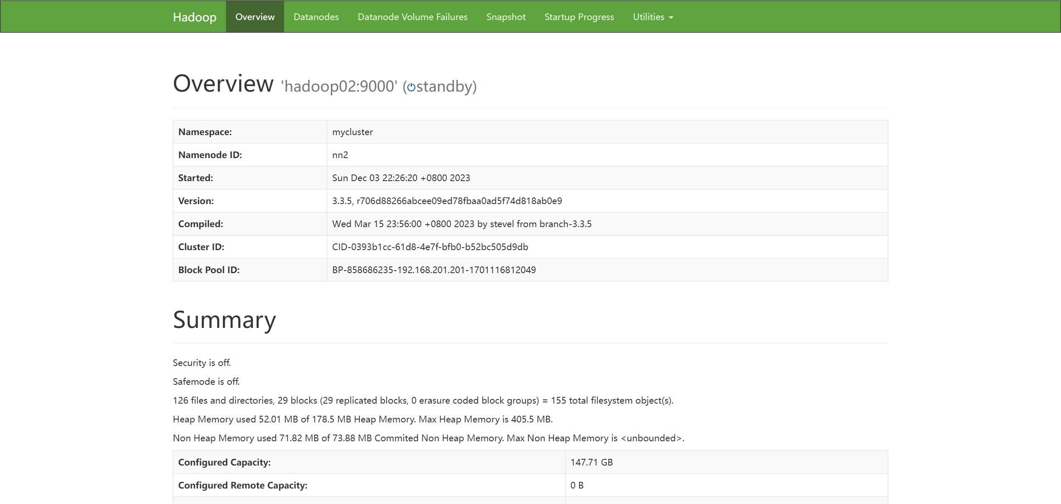
Task: Switch to the Snapshot tab
Action: [506, 17]
